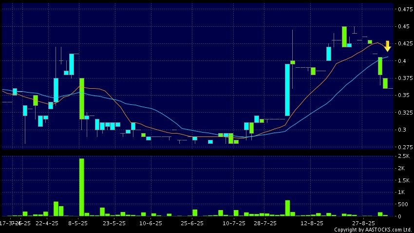Click the 22-4-25 date label
Viewport: 414px width, 233px height.
(47, 223)
